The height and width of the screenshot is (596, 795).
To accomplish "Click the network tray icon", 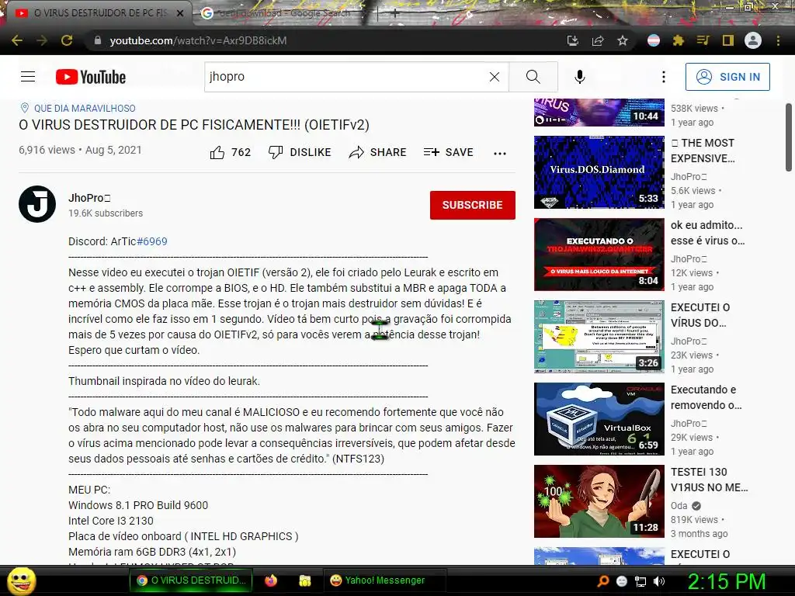I will click(641, 581).
